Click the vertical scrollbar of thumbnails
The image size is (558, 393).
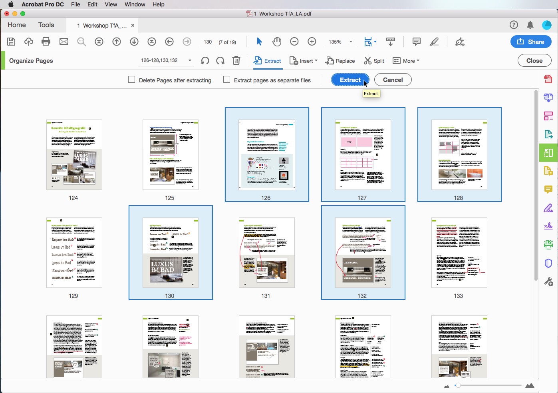click(x=536, y=186)
